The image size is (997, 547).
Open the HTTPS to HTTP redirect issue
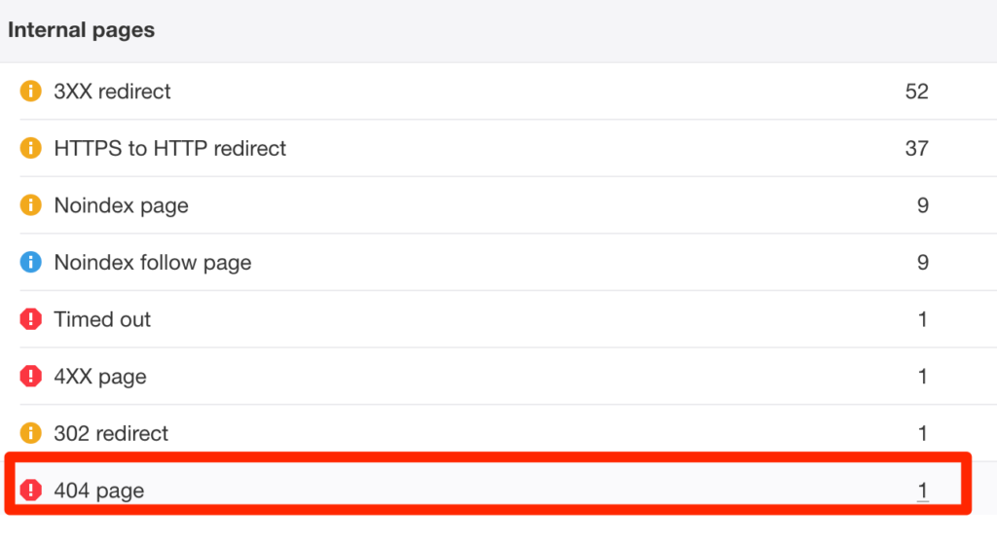pos(169,149)
